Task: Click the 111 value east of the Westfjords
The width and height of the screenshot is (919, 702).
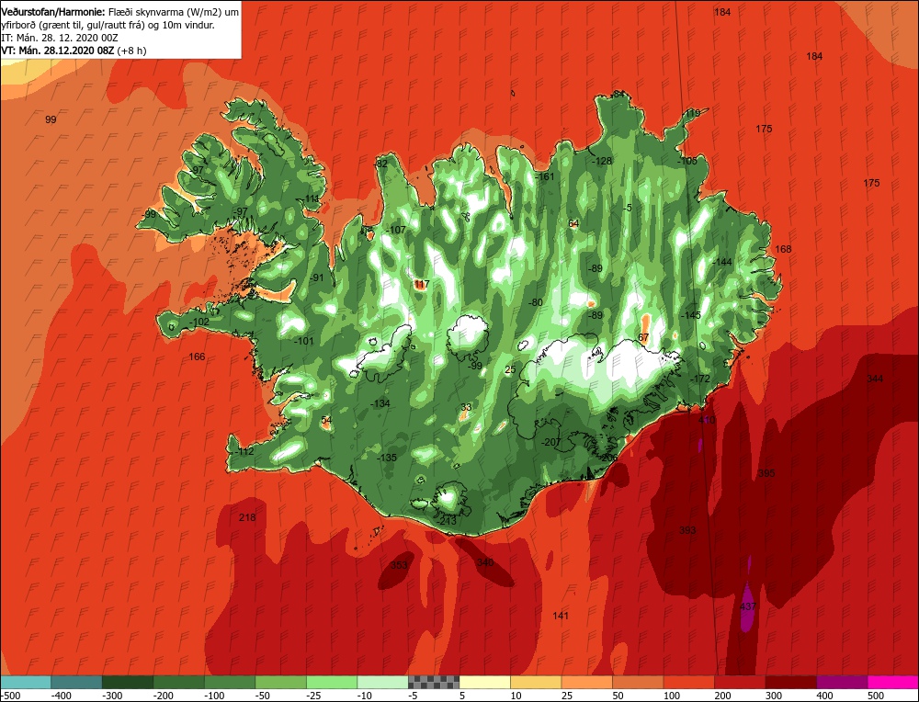Action: tap(312, 199)
